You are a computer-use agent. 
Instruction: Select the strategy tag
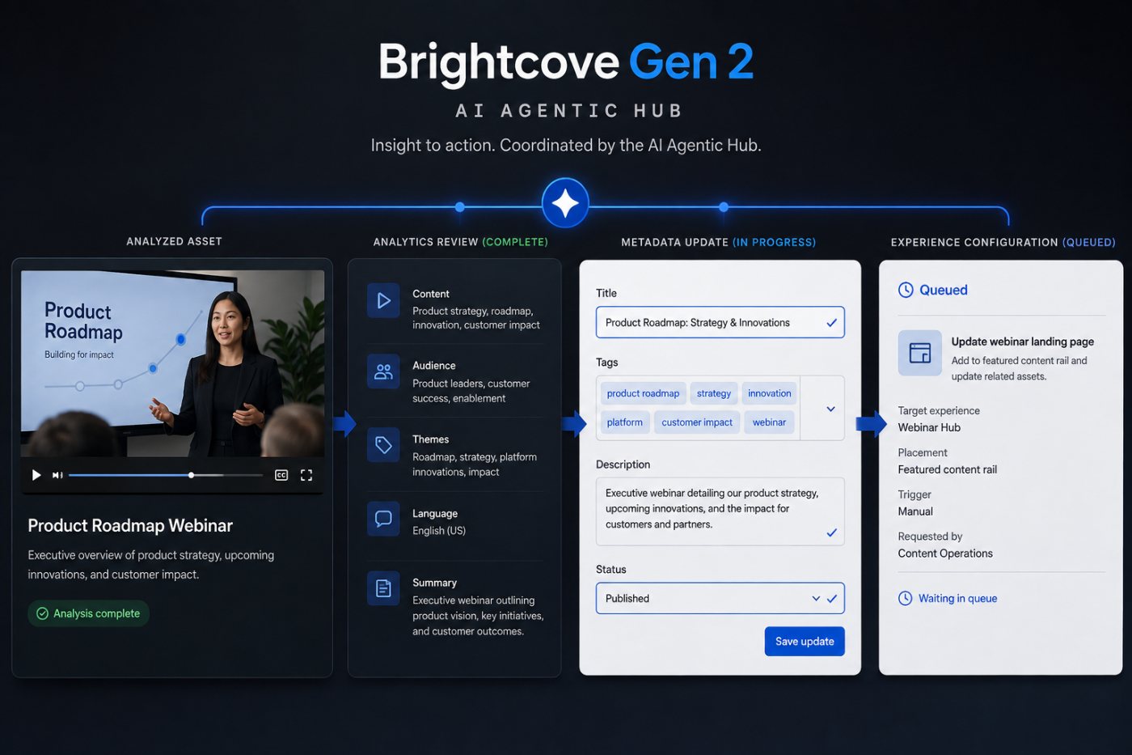coord(714,393)
